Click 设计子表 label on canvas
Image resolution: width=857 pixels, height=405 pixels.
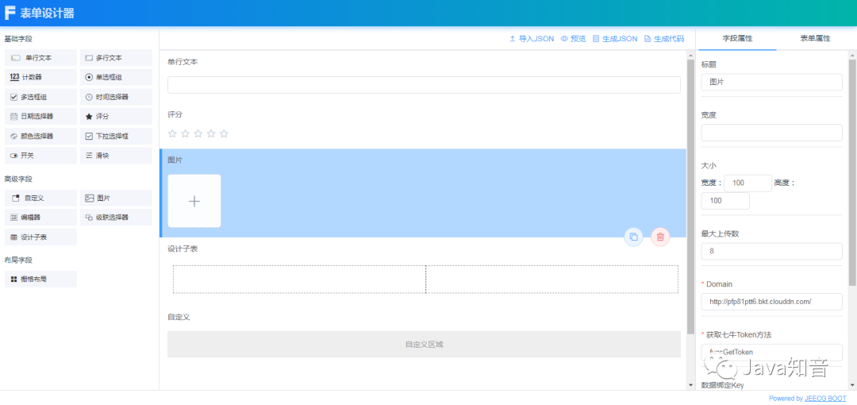(x=183, y=249)
